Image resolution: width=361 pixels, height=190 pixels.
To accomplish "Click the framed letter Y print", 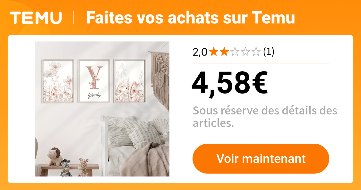I will click(x=94, y=81).
